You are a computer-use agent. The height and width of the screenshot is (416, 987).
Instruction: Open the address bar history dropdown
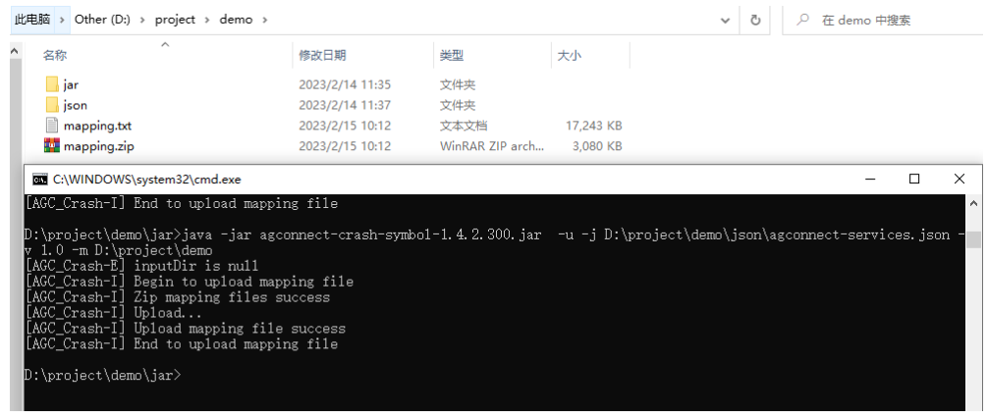tap(725, 20)
